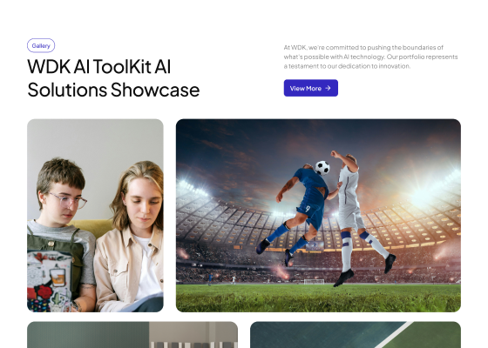
Task: Click the sticker-covered tablet case
Action: pos(50,281)
